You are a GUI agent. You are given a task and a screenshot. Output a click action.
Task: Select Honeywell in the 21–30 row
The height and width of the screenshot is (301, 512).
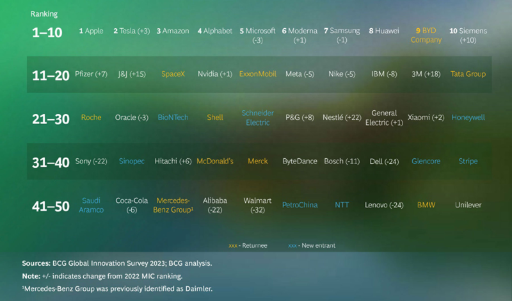point(468,118)
